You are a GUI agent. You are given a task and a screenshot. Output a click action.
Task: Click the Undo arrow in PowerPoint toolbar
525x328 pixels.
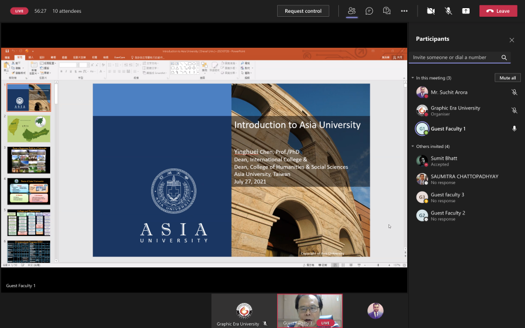point(13,51)
